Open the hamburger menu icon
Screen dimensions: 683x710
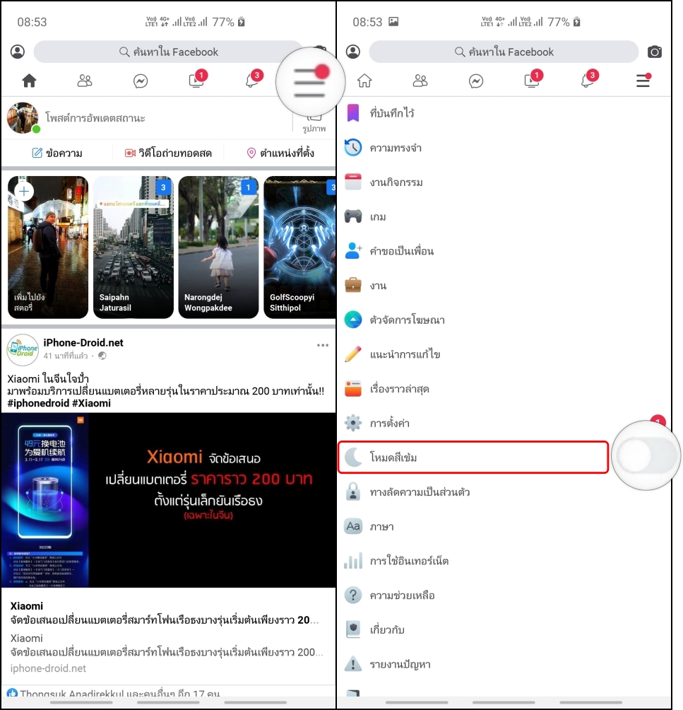click(x=309, y=82)
